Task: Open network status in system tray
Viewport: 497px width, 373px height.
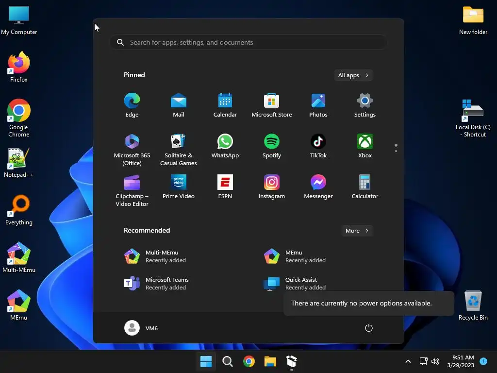Action: 423,361
